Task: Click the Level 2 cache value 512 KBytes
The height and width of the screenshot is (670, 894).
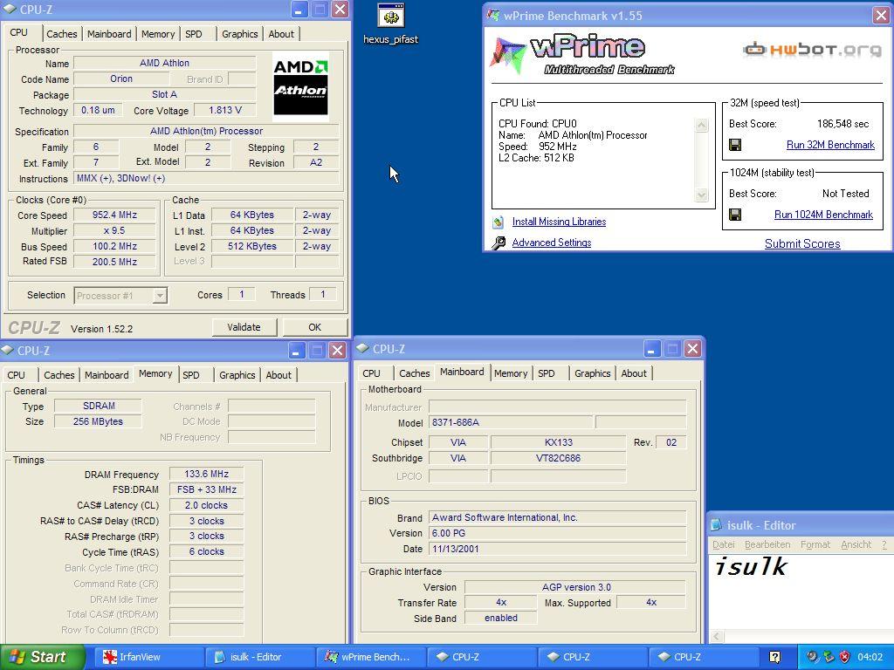Action: click(x=252, y=246)
